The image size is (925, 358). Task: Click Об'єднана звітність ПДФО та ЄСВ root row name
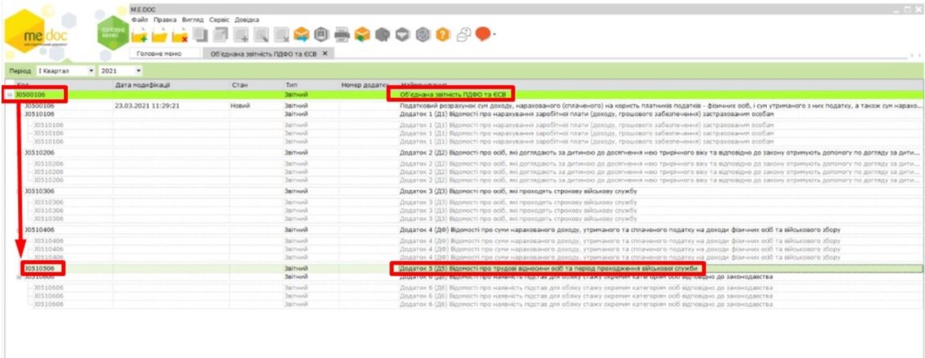click(x=452, y=94)
